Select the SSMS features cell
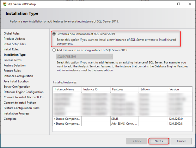 [125, 119]
